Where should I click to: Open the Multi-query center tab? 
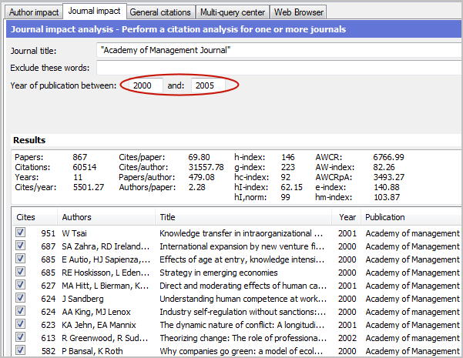233,12
